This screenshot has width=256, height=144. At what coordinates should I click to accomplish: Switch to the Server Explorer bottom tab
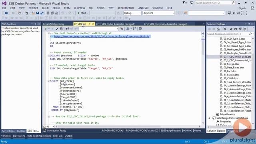point(8,131)
